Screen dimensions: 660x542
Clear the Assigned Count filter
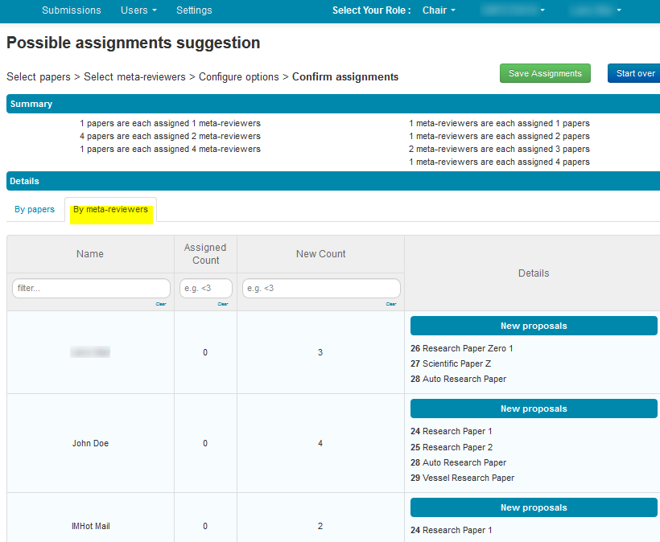coord(223,304)
